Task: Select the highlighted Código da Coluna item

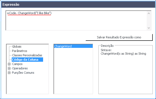Action: click(x=27, y=60)
